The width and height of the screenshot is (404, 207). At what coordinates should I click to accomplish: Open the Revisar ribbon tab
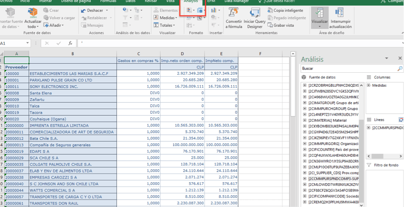[x=151, y=1]
